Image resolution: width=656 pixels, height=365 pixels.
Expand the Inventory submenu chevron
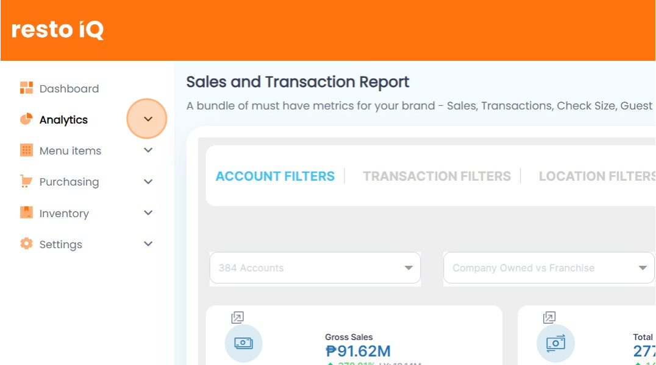(148, 212)
